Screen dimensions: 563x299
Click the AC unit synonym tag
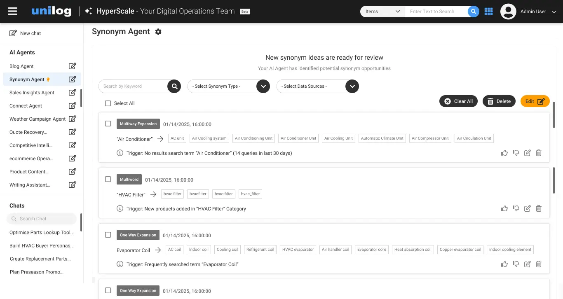177,138
